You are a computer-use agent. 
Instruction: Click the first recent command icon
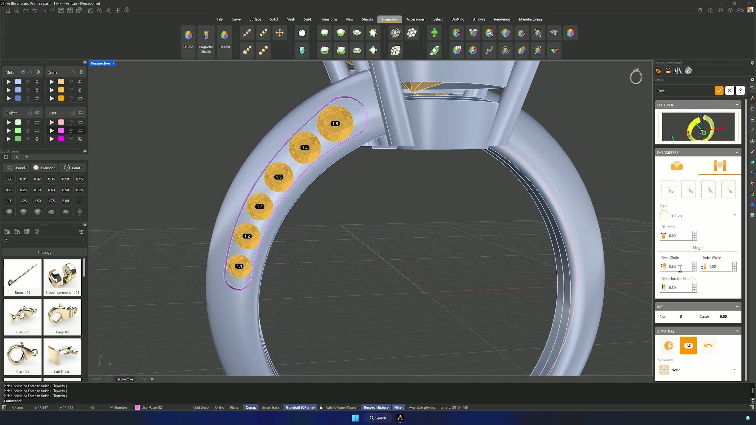(x=658, y=71)
